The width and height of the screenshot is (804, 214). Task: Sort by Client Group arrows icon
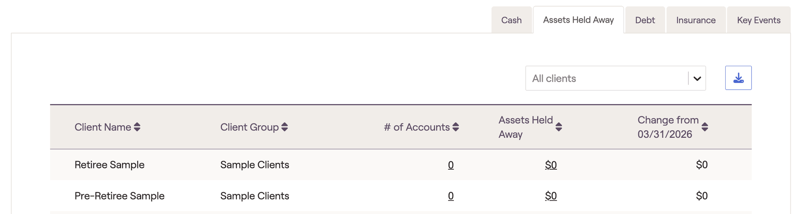[285, 127]
